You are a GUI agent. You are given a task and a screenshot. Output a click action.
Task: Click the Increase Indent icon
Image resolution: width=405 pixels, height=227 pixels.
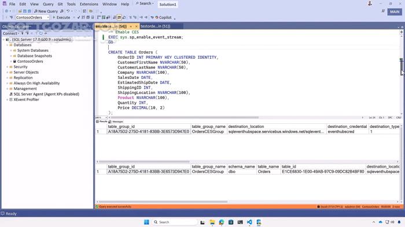click(146, 17)
